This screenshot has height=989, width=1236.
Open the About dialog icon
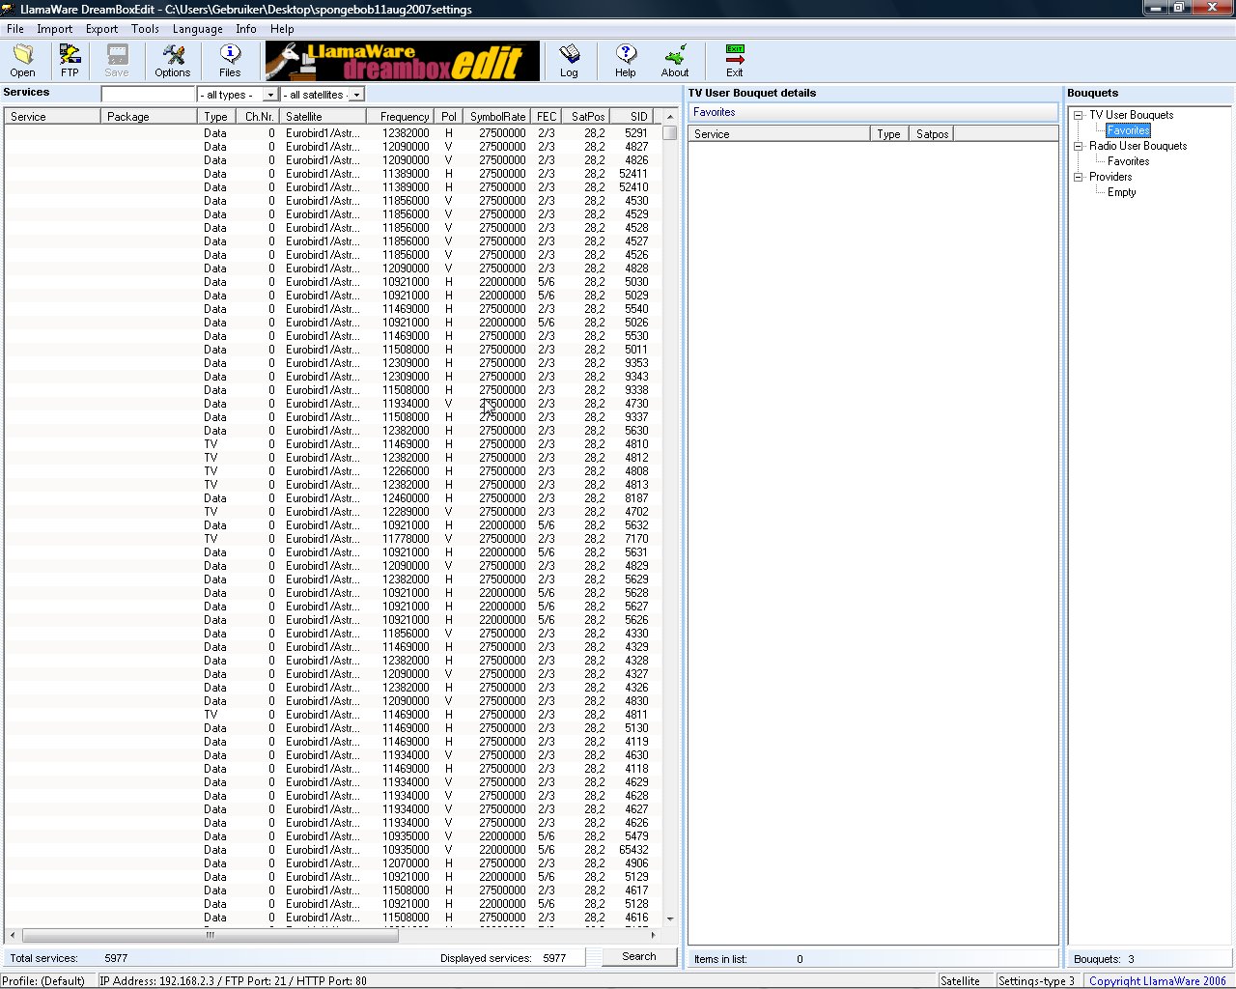675,60
